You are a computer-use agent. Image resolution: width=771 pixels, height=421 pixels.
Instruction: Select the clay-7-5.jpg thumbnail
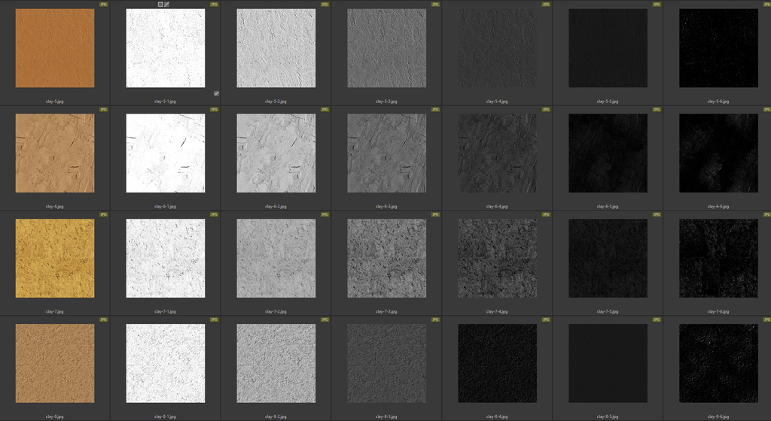click(608, 259)
